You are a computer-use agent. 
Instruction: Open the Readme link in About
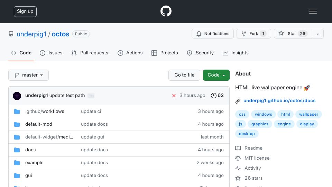[253, 148]
